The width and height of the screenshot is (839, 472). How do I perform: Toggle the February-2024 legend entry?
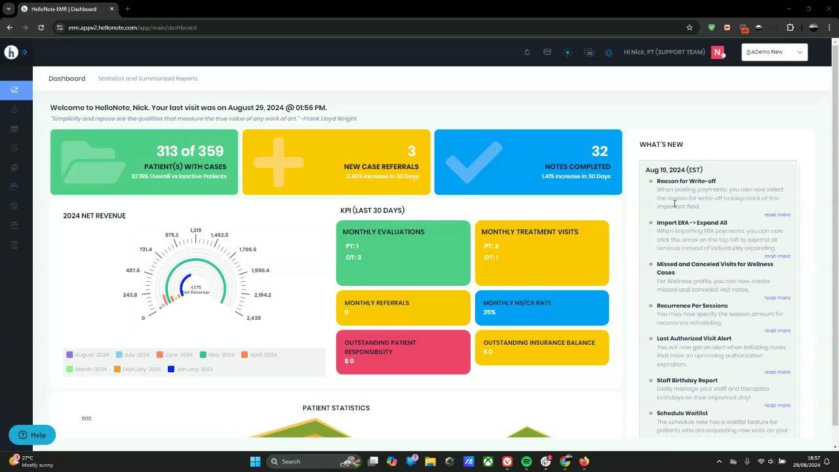(138, 369)
